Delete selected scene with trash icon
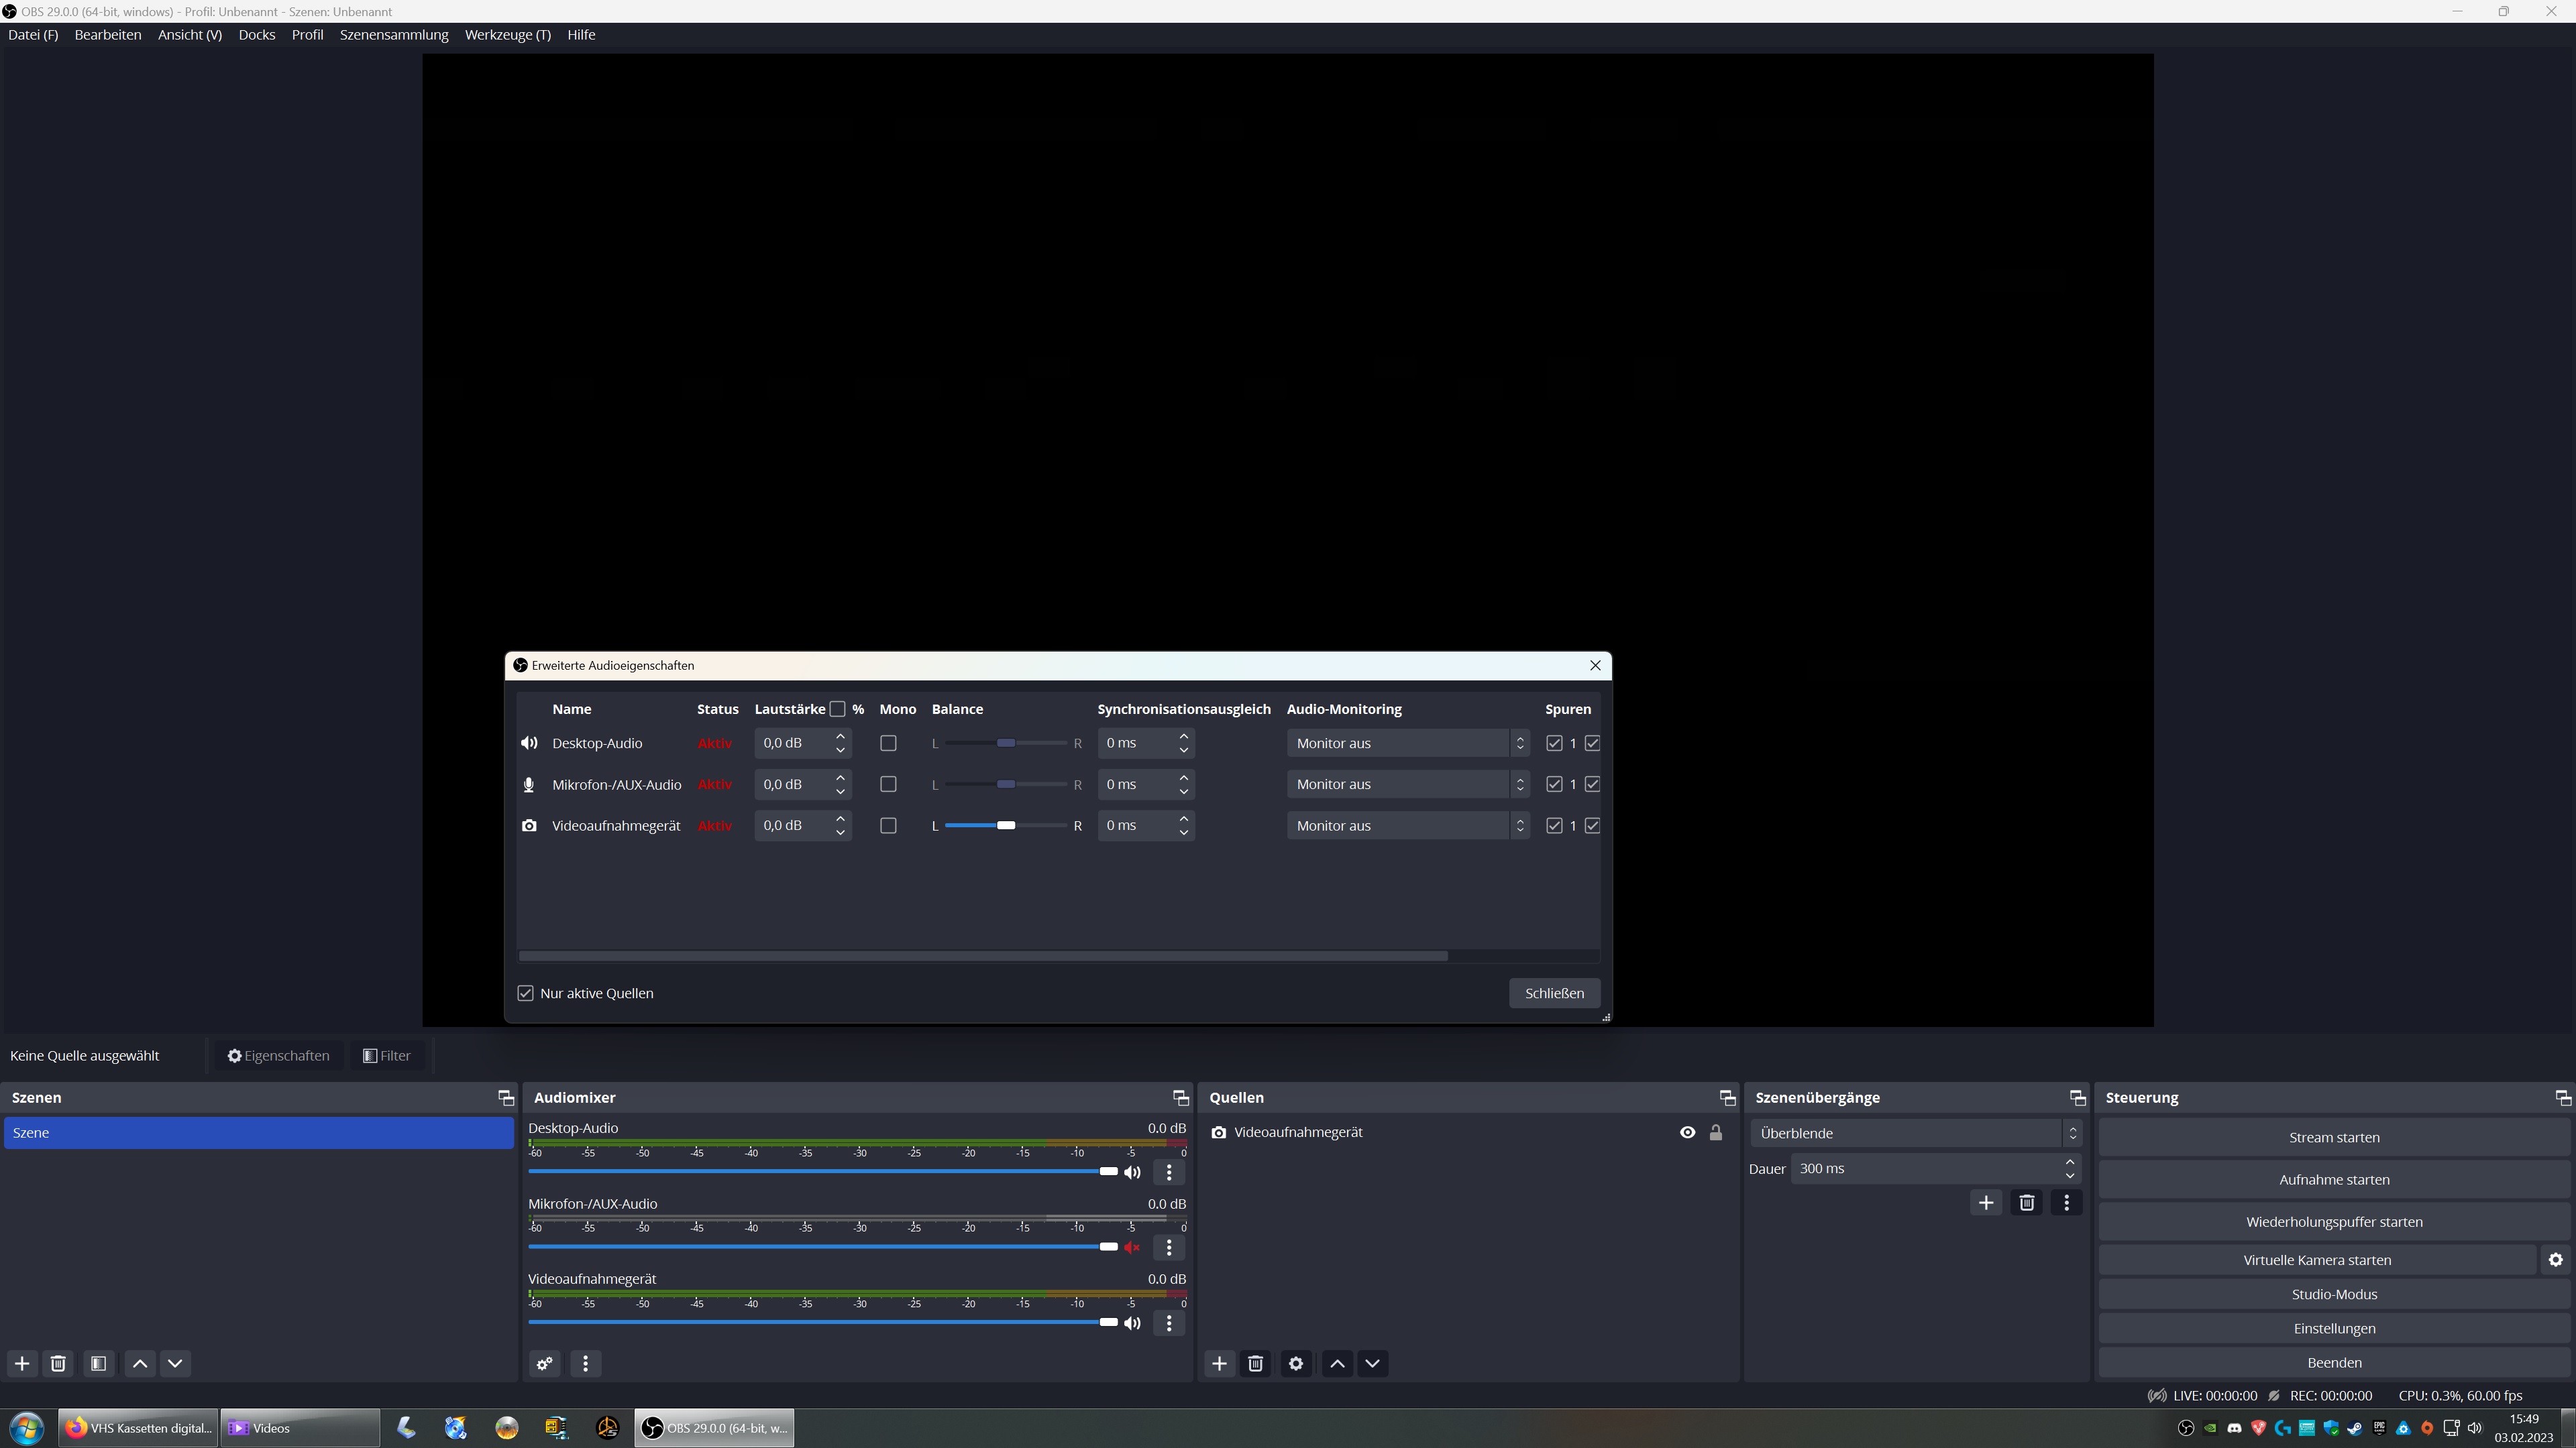The width and height of the screenshot is (2576, 1448). click(58, 1363)
